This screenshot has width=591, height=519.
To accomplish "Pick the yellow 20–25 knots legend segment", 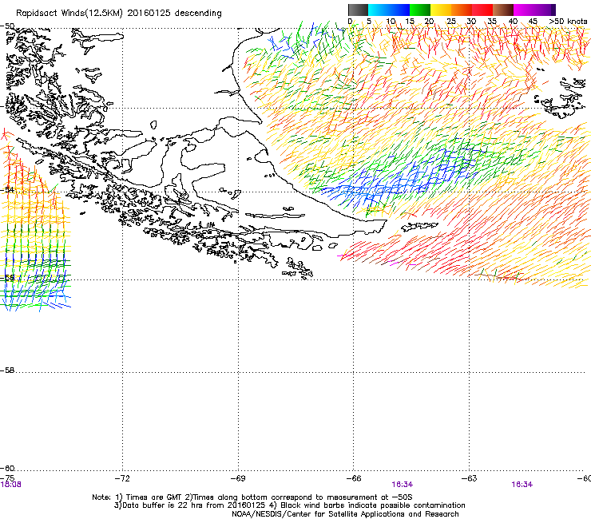I will pyautogui.click(x=441, y=10).
